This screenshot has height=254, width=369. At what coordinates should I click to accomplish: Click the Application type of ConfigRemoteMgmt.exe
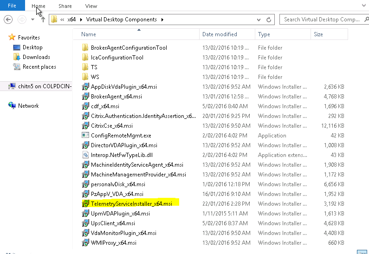click(272, 135)
